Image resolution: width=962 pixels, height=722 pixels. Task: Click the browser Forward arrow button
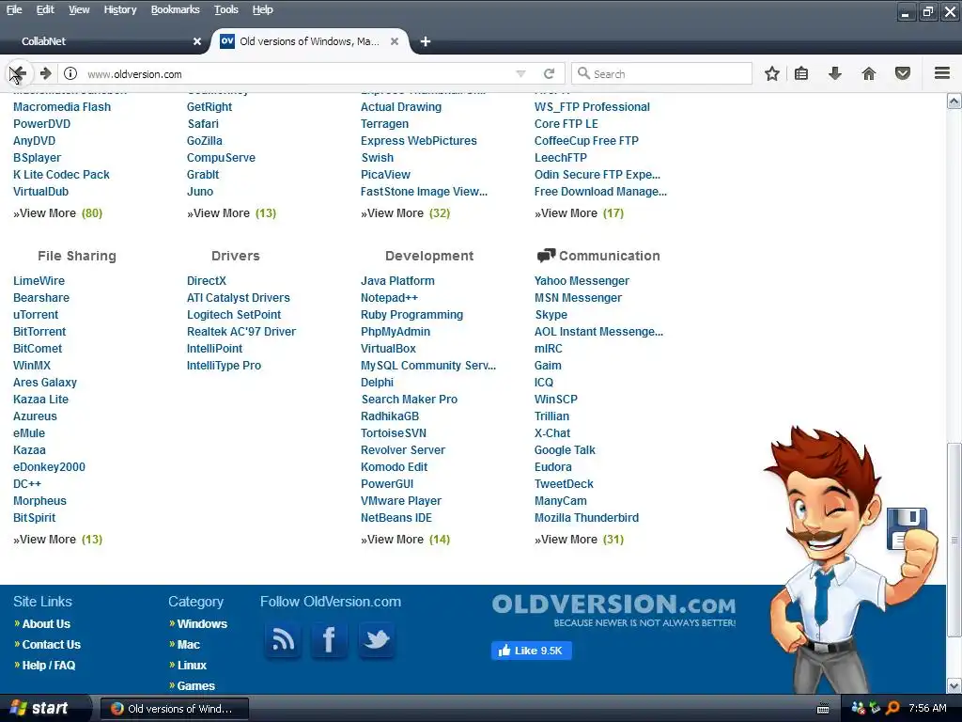pyautogui.click(x=45, y=73)
